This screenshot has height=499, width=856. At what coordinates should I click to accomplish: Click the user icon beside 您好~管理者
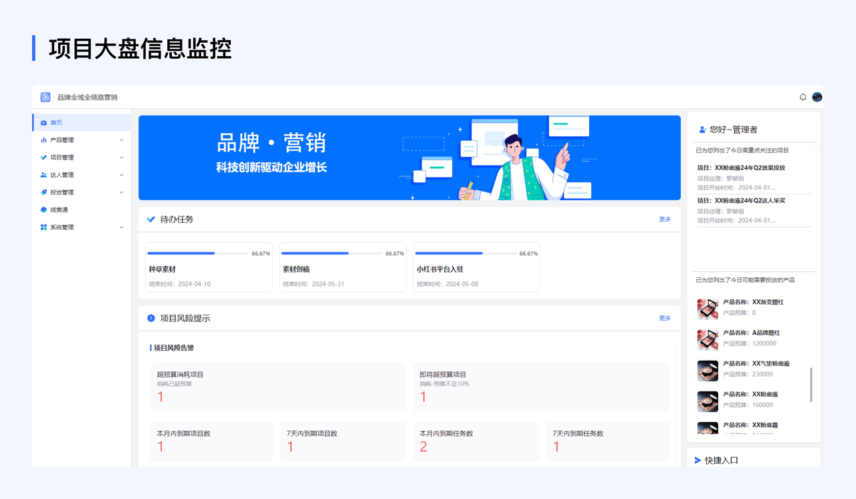point(702,130)
